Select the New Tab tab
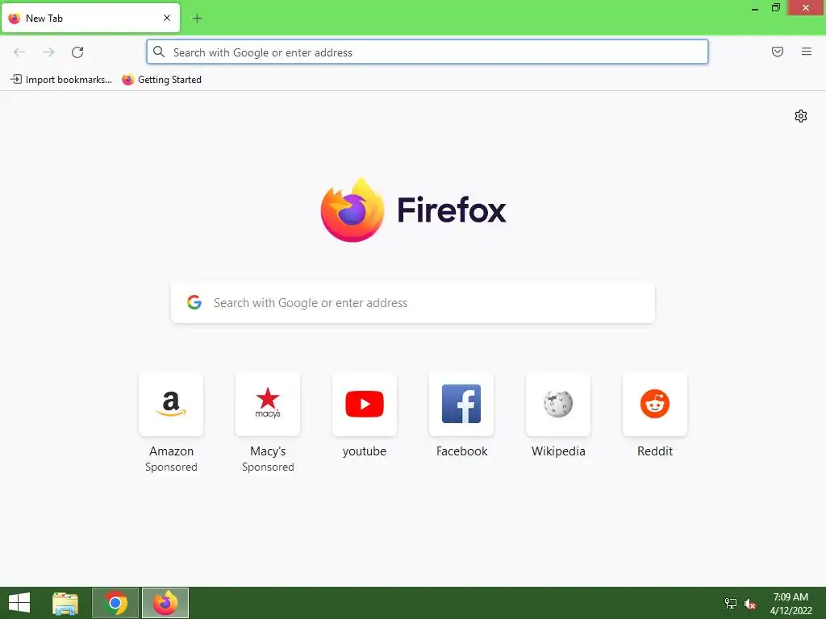 tap(90, 18)
